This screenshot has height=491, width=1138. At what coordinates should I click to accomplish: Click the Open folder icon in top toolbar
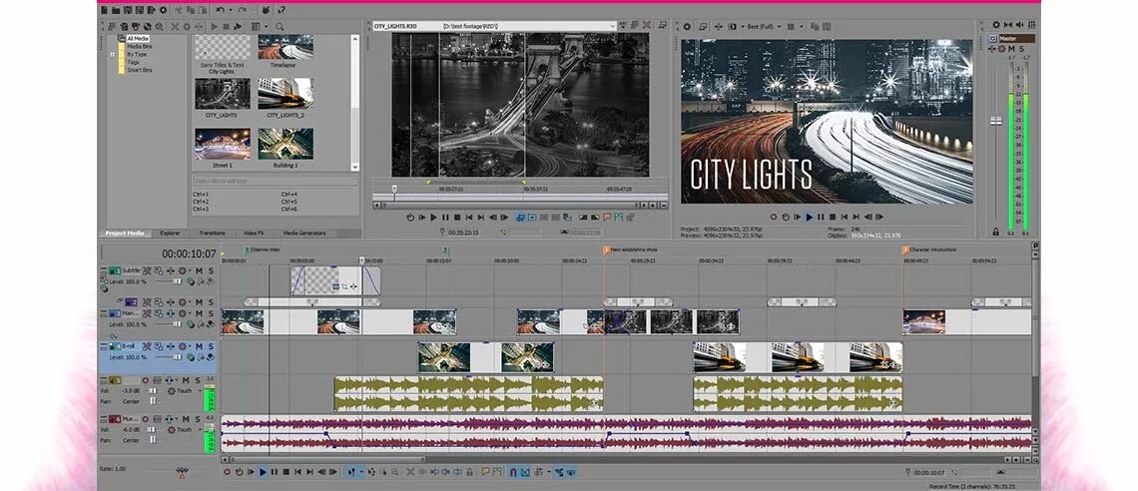point(116,10)
